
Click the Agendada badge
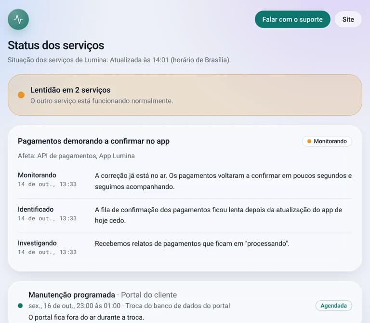tap(334, 306)
